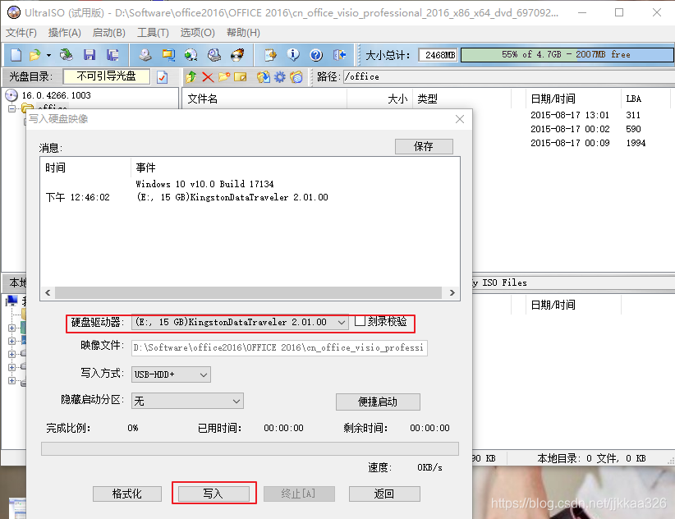Click the boot info checkmark page icon
Image resolution: width=675 pixels, height=519 pixels.
click(162, 77)
